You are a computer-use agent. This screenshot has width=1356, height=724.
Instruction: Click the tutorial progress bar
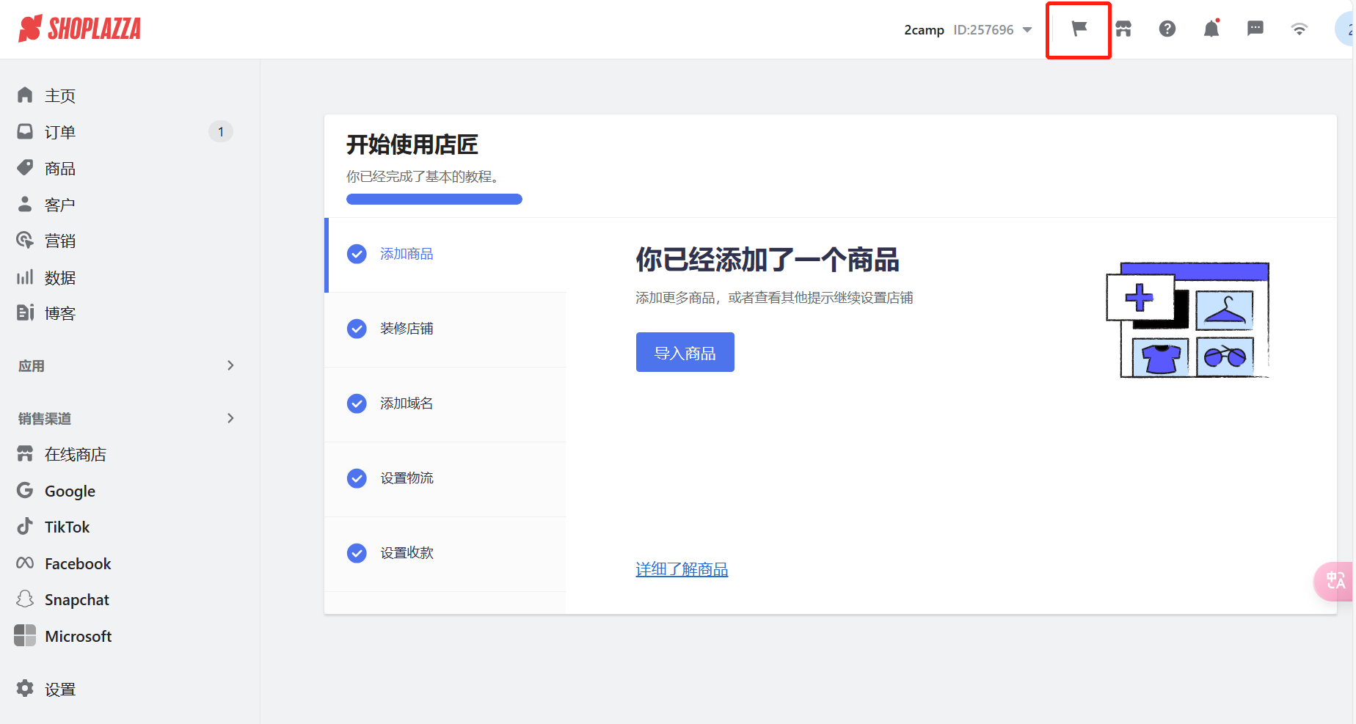tap(434, 199)
